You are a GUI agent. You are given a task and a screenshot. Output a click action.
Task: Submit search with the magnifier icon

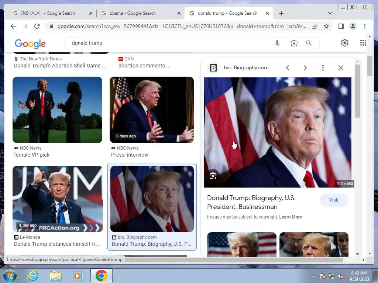coord(309,43)
